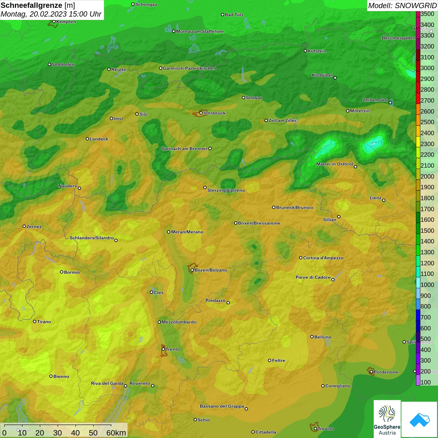Click the Reutte label
Image resolution: width=438 pixels, height=438 pixels.
pyautogui.click(x=119, y=69)
